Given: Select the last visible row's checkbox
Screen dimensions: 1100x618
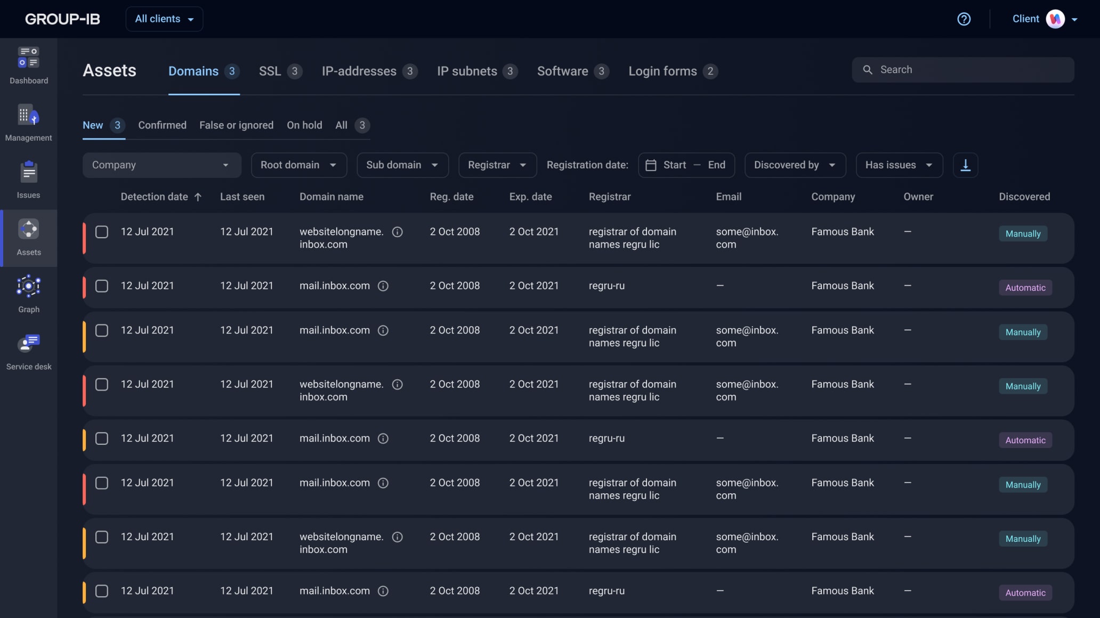Looking at the screenshot, I should click(102, 591).
